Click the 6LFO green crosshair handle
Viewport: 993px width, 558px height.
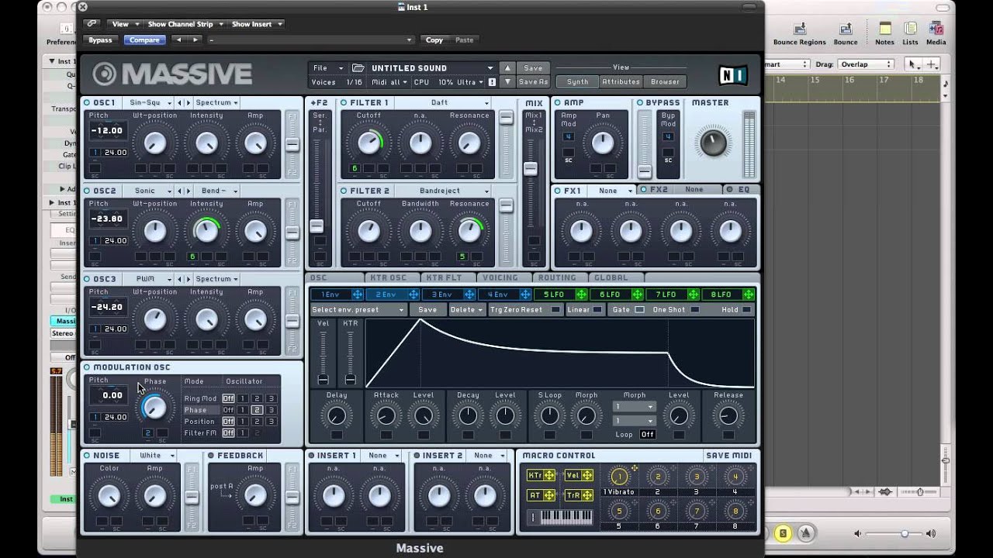[x=637, y=294]
